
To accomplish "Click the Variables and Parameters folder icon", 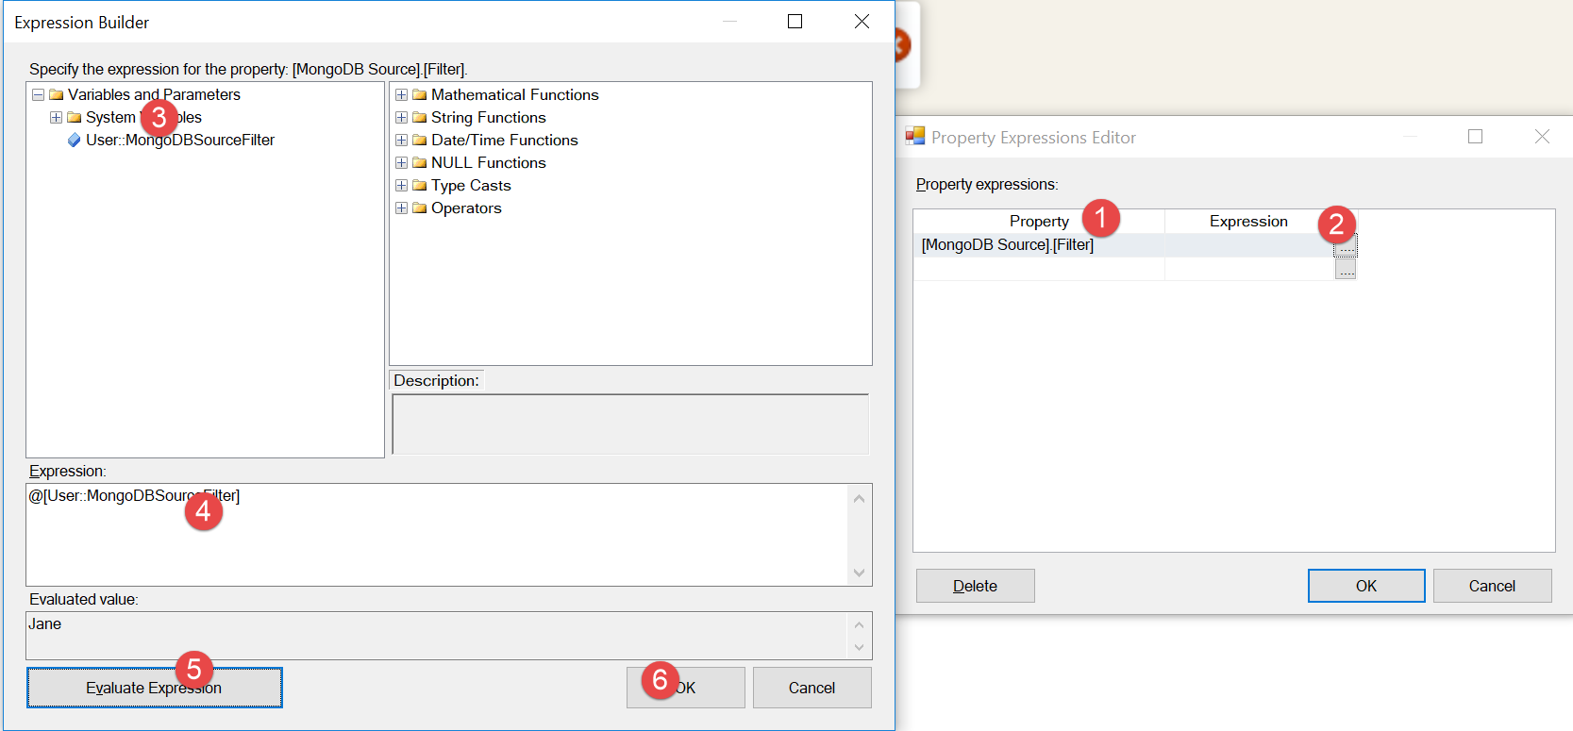I will [x=57, y=94].
